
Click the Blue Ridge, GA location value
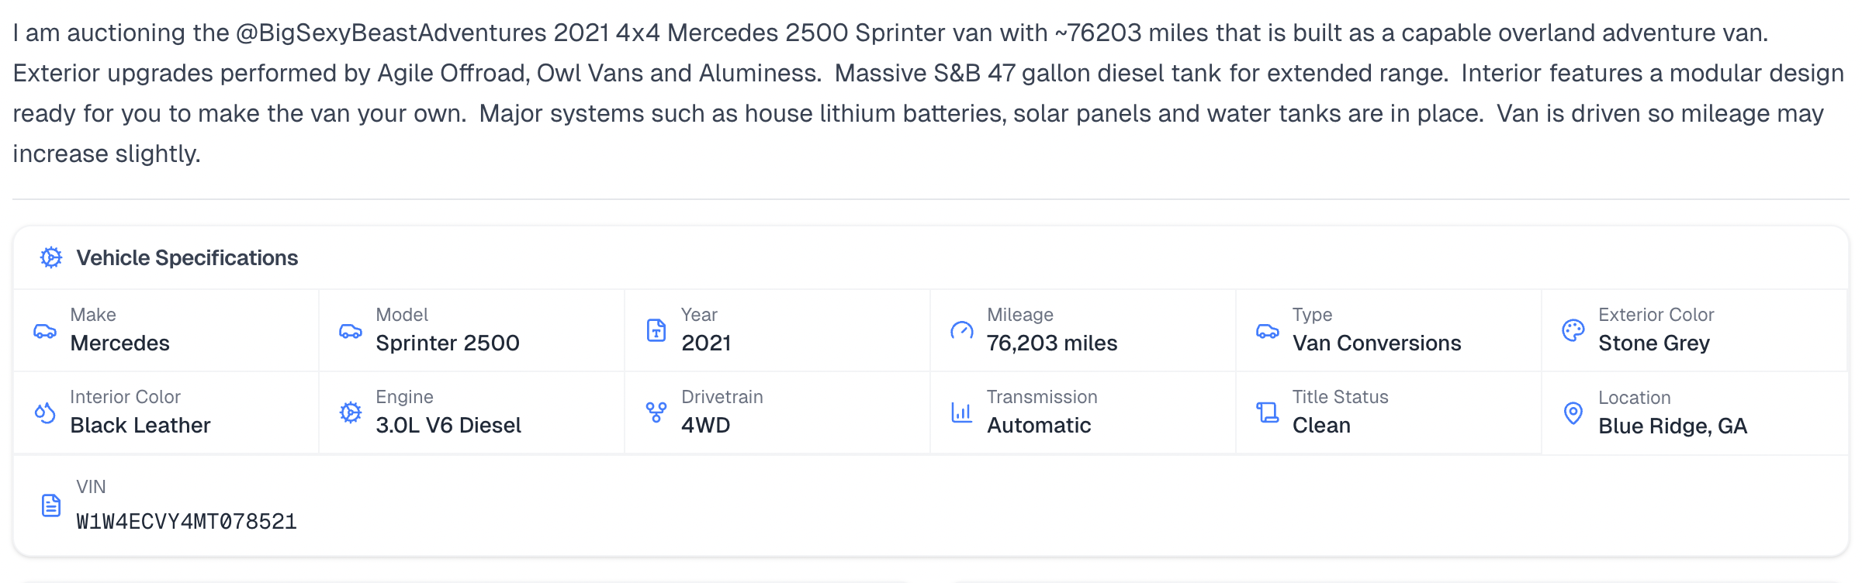[x=1673, y=426]
